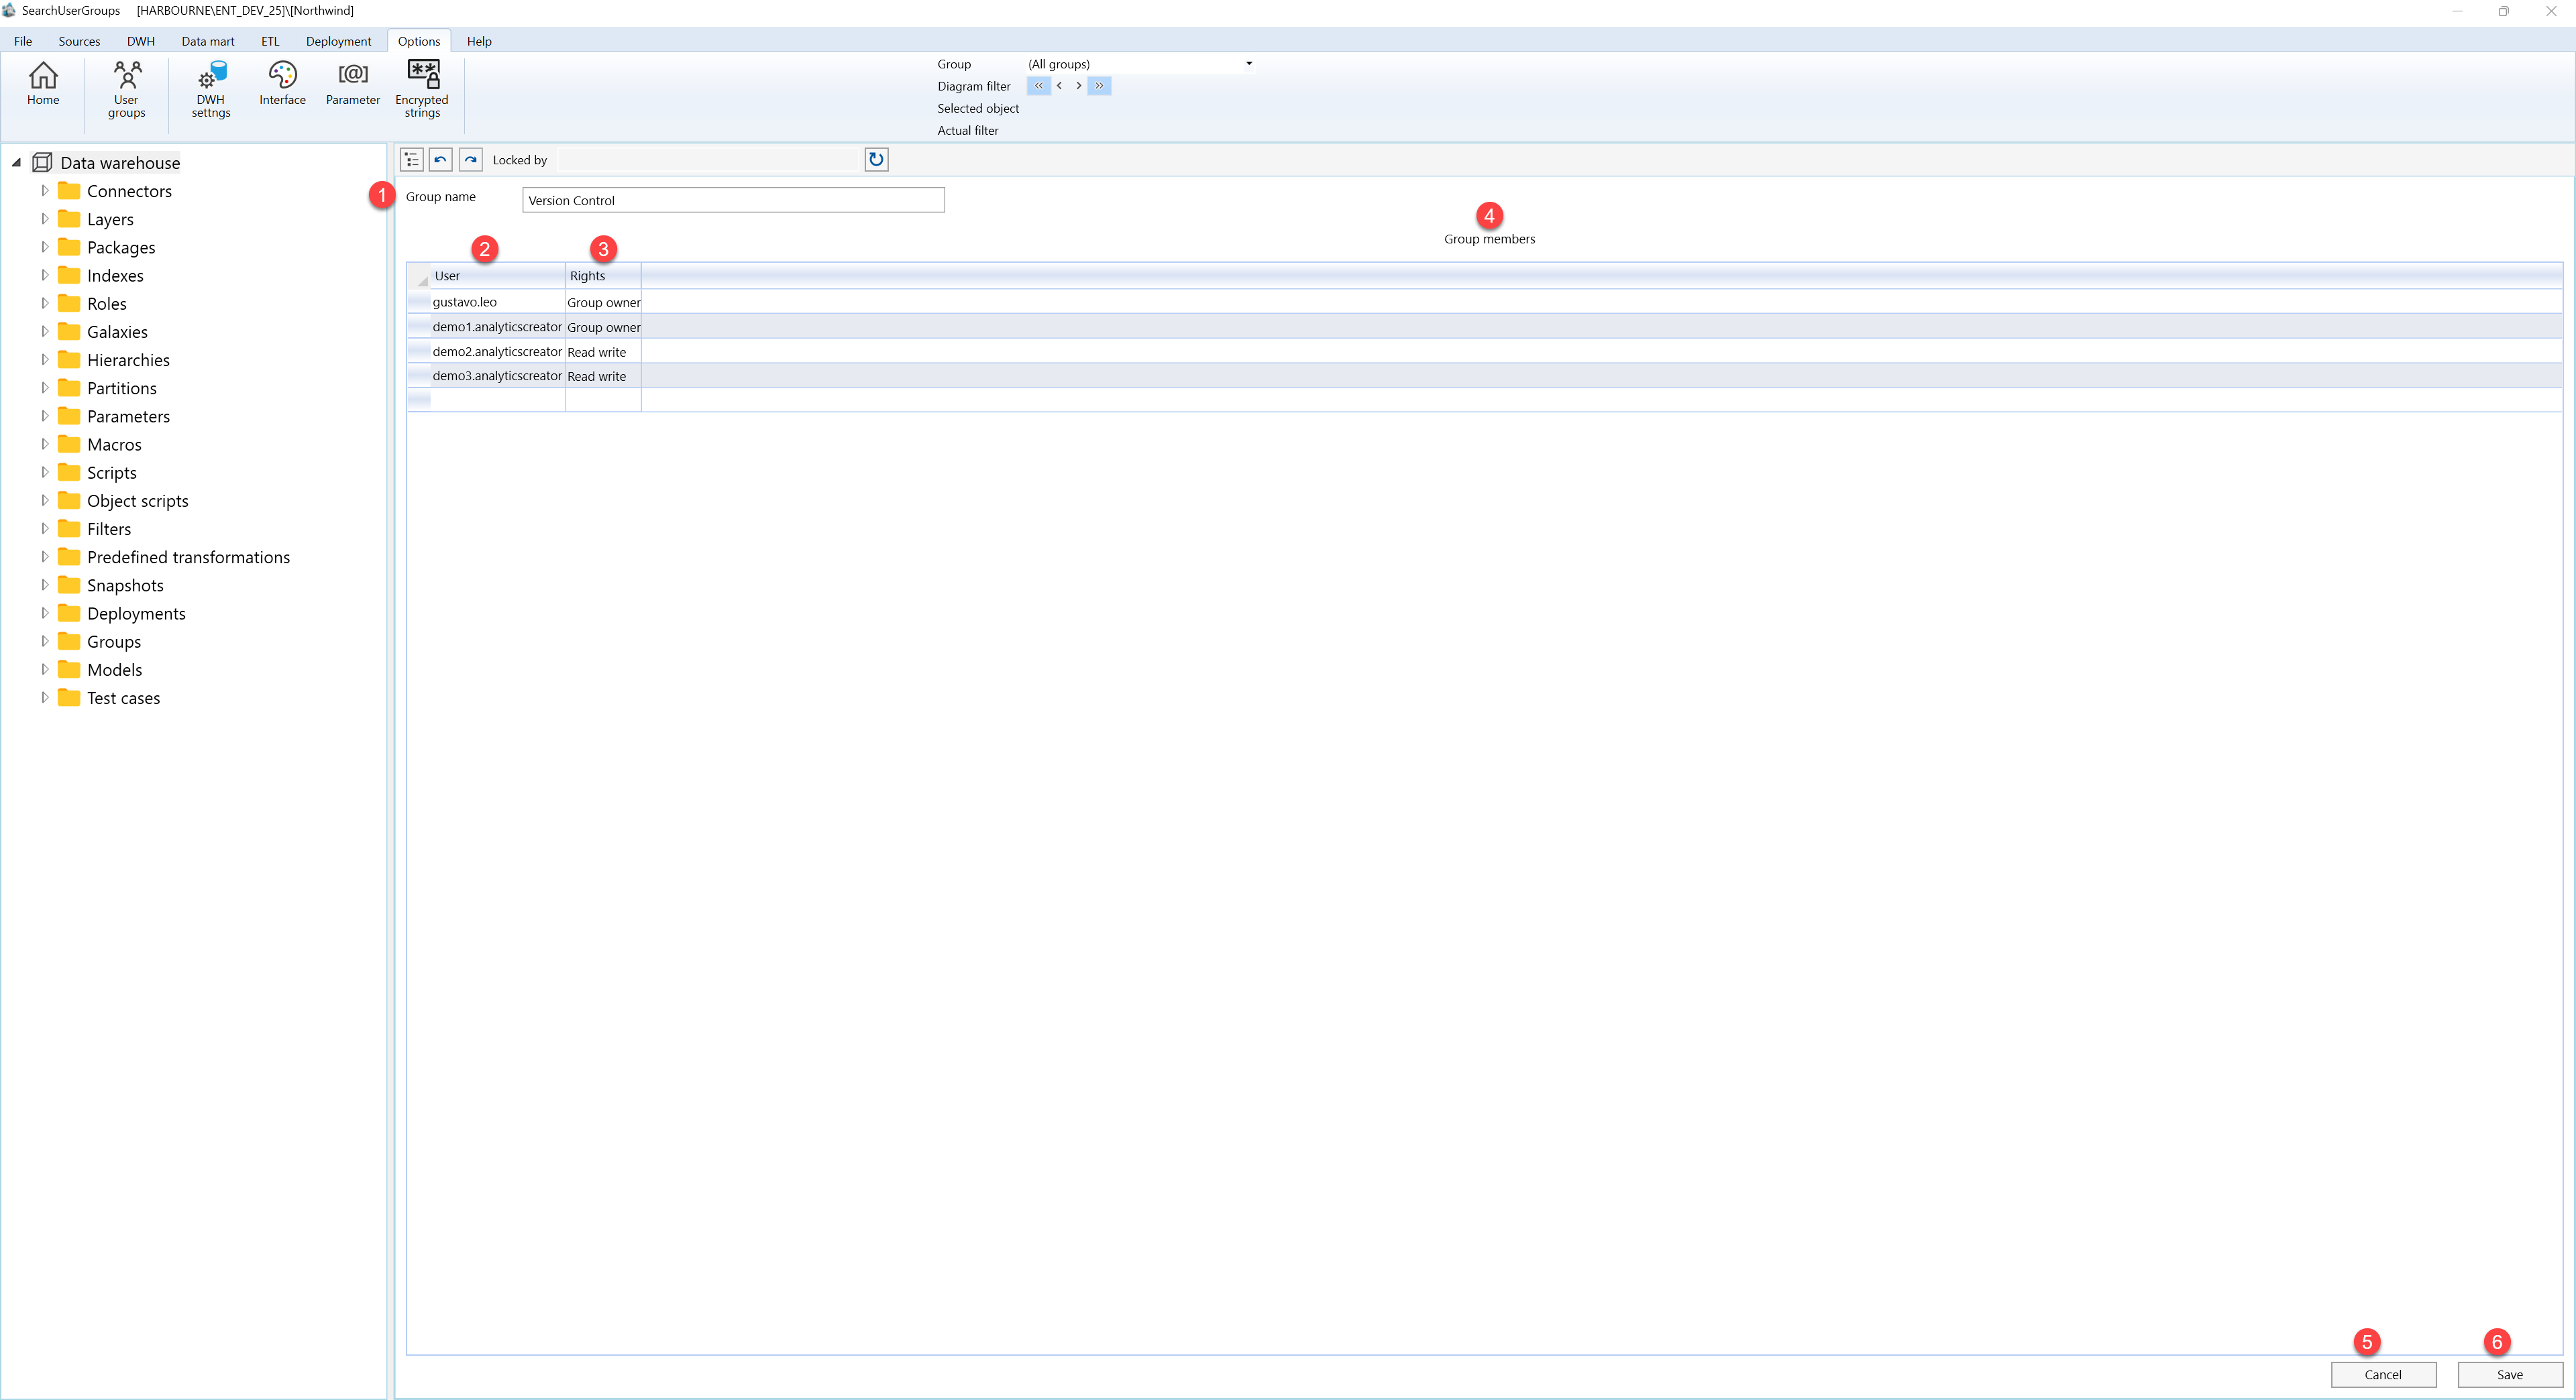Click the Connectors folder icon
This screenshot has height=1400, width=2576.
(69, 191)
